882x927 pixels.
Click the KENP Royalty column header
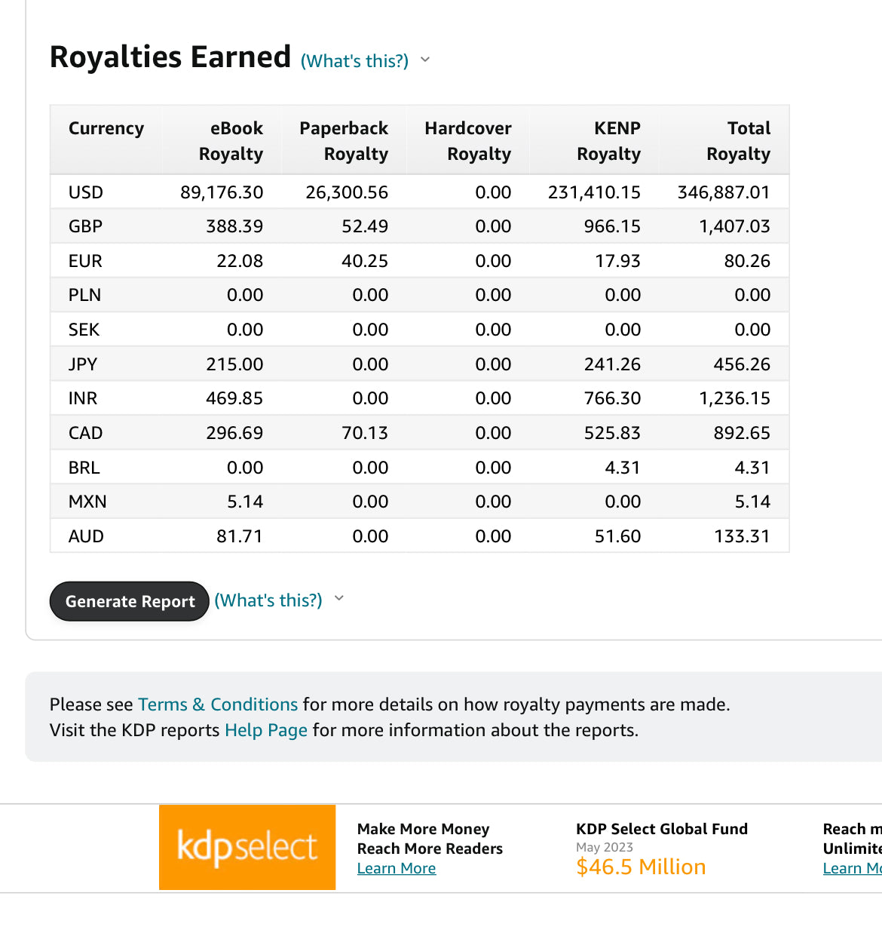tap(609, 141)
